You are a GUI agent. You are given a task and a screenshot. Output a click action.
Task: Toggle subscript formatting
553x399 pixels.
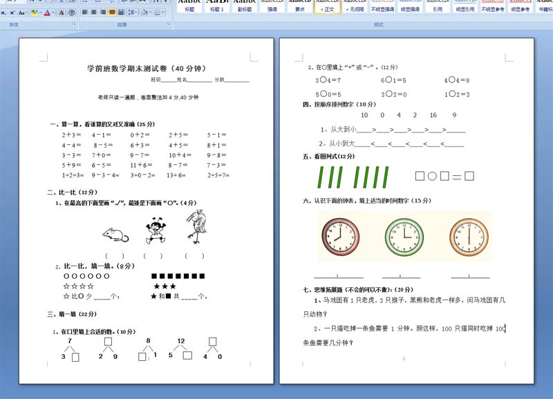[x=3, y=12]
